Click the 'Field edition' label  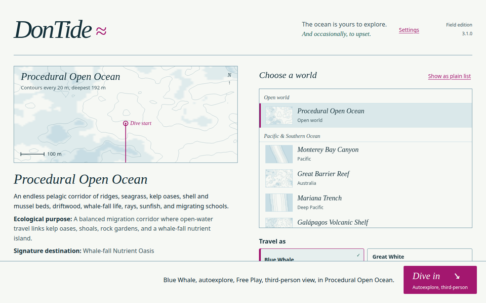coord(459,25)
